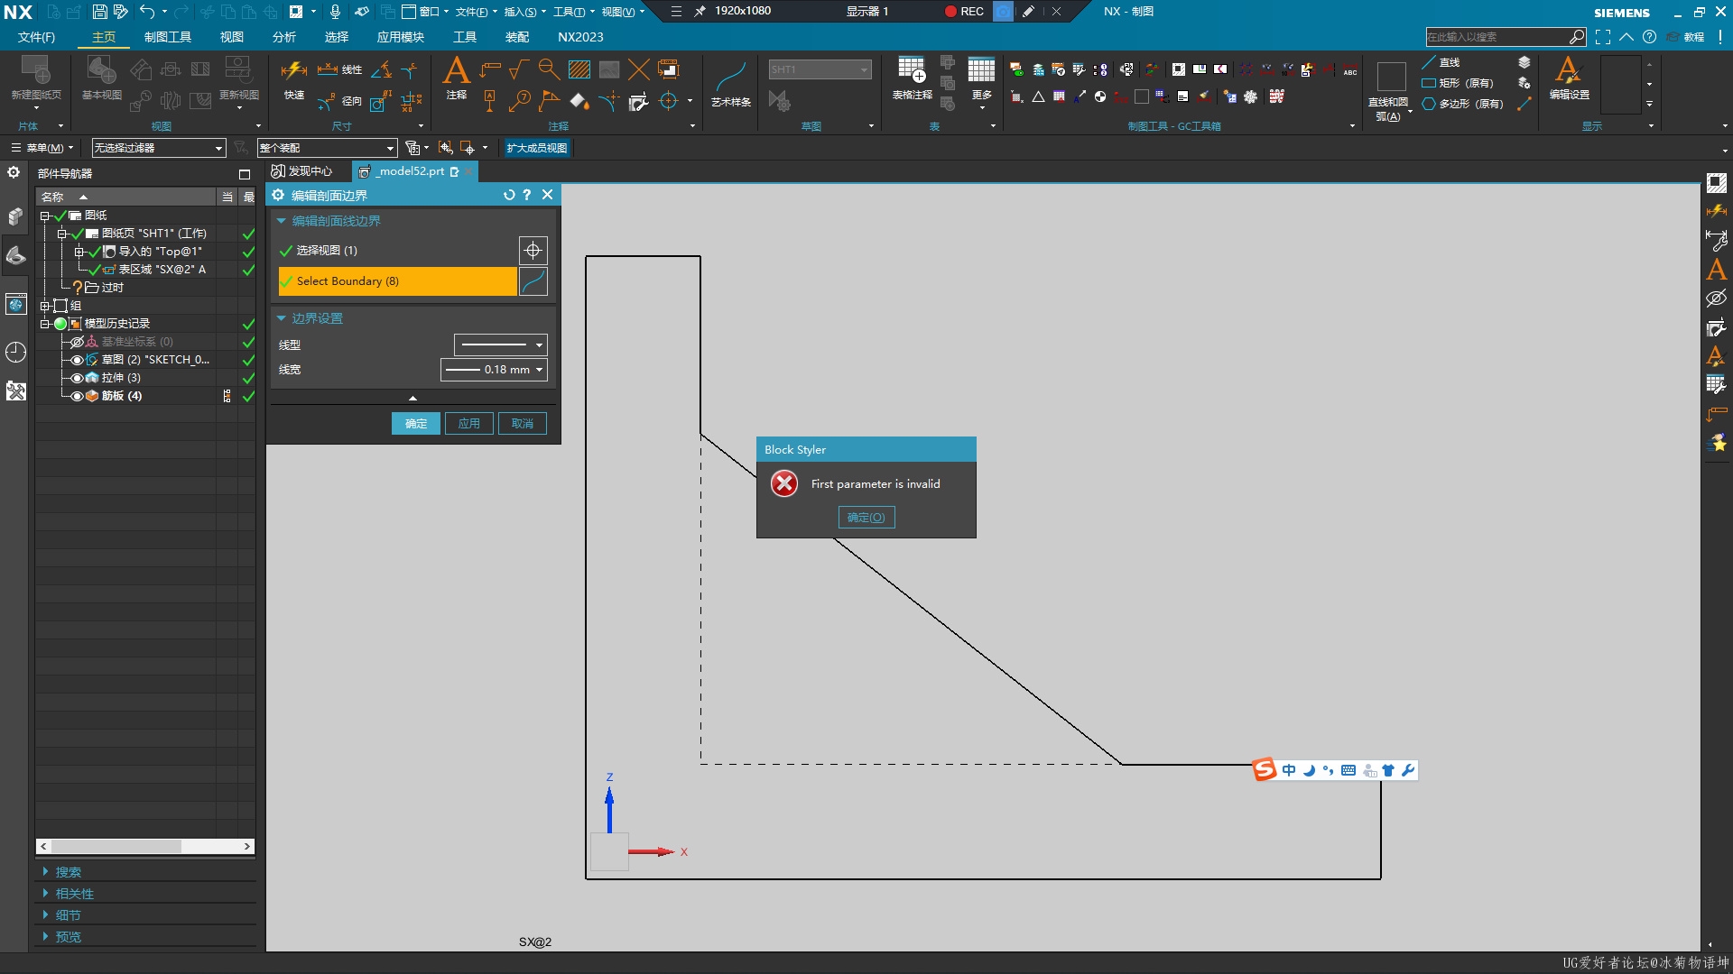The image size is (1733, 974).
Task: Click the 应用 apply button
Action: coord(469,424)
